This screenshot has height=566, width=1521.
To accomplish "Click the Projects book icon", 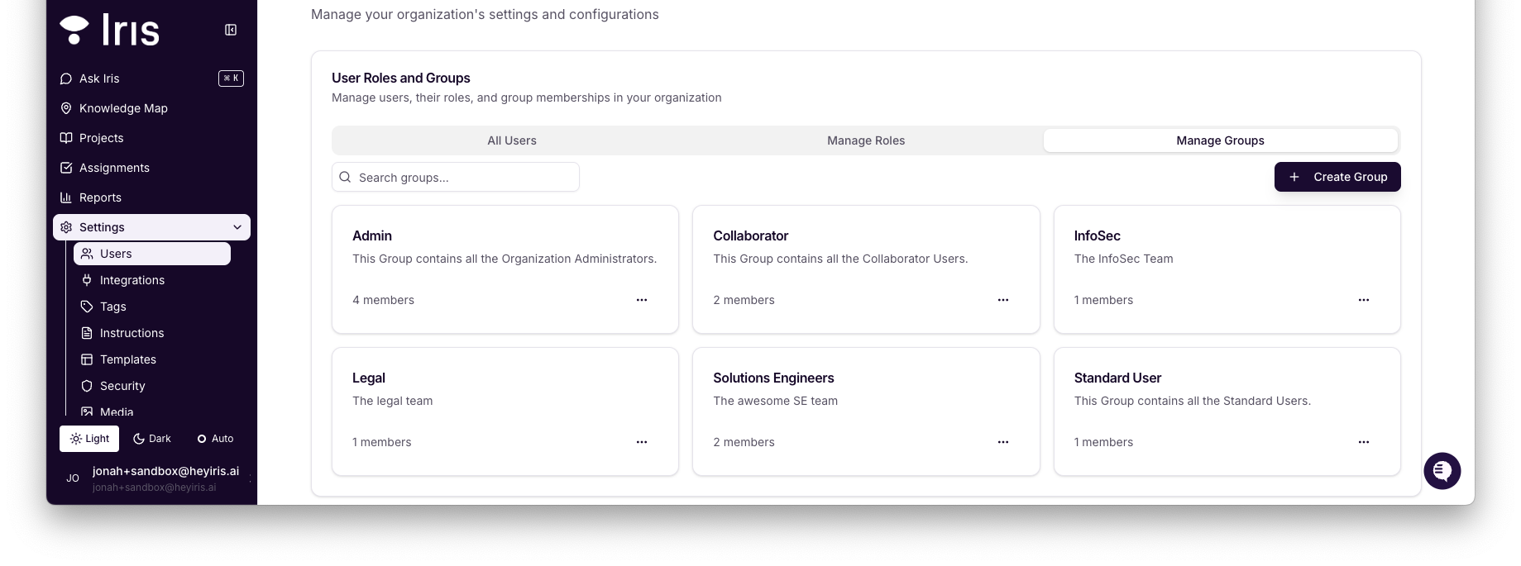I will pos(66,138).
